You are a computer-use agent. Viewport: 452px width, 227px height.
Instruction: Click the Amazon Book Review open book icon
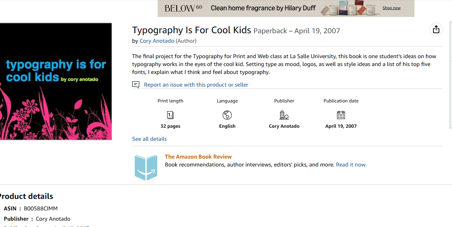pyautogui.click(x=146, y=168)
